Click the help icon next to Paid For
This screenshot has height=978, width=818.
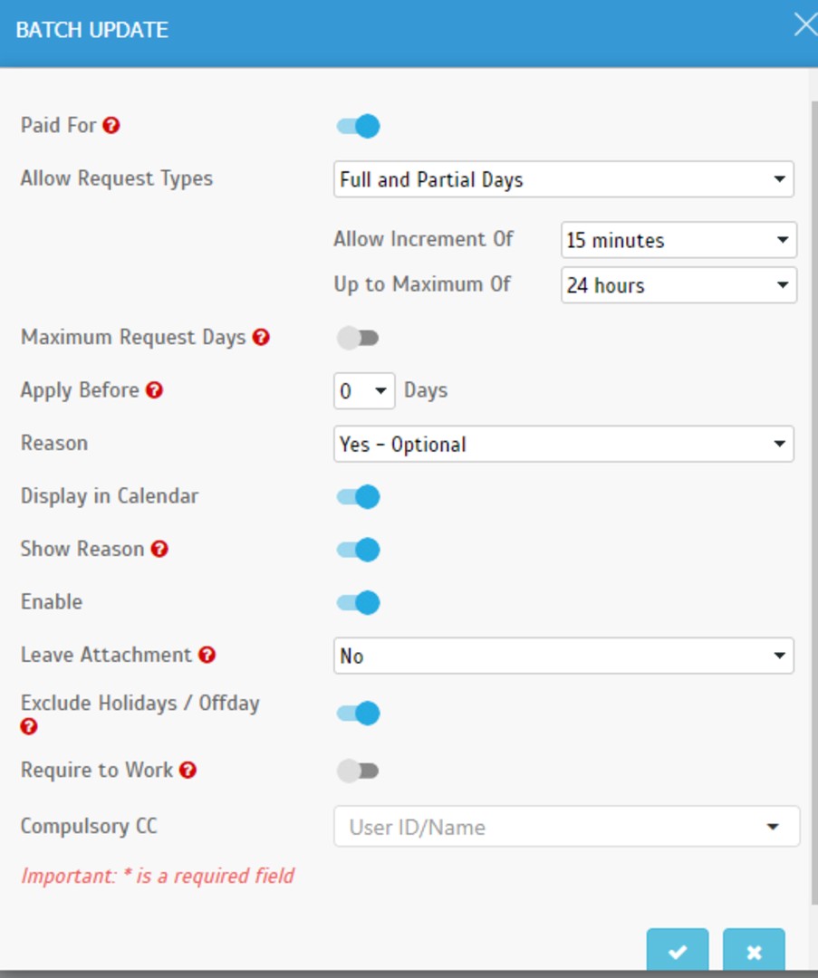(111, 126)
